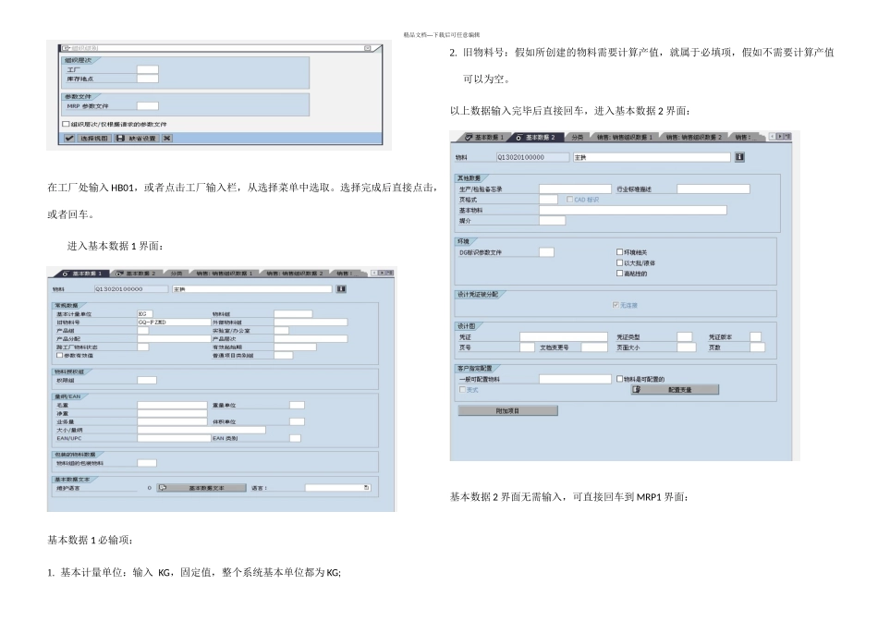Tick the 高粘性的 checkbox
The width and height of the screenshot is (878, 621).
(x=619, y=274)
